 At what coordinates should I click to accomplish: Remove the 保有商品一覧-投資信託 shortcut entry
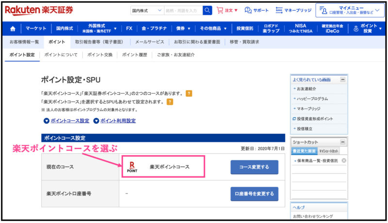tap(344, 160)
